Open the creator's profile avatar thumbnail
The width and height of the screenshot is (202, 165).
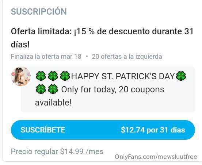21,76
